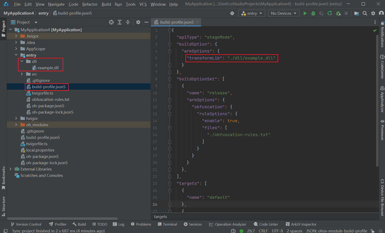Open the entry module configuration dropdown
The image size is (385, 233).
pos(252,13)
